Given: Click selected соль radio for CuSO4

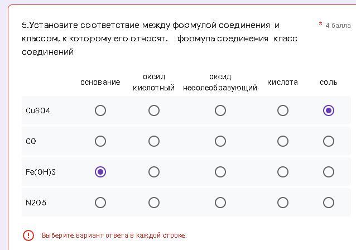Looking at the screenshot, I should 329,110.
